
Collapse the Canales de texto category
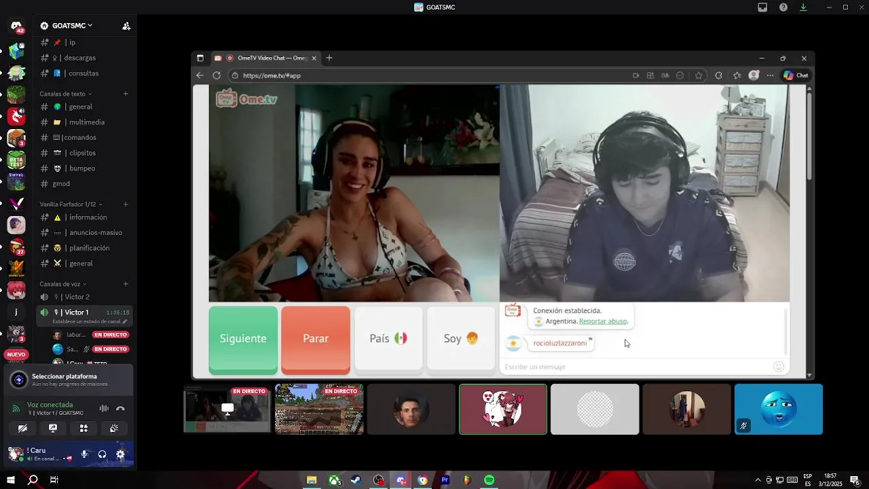(65, 94)
